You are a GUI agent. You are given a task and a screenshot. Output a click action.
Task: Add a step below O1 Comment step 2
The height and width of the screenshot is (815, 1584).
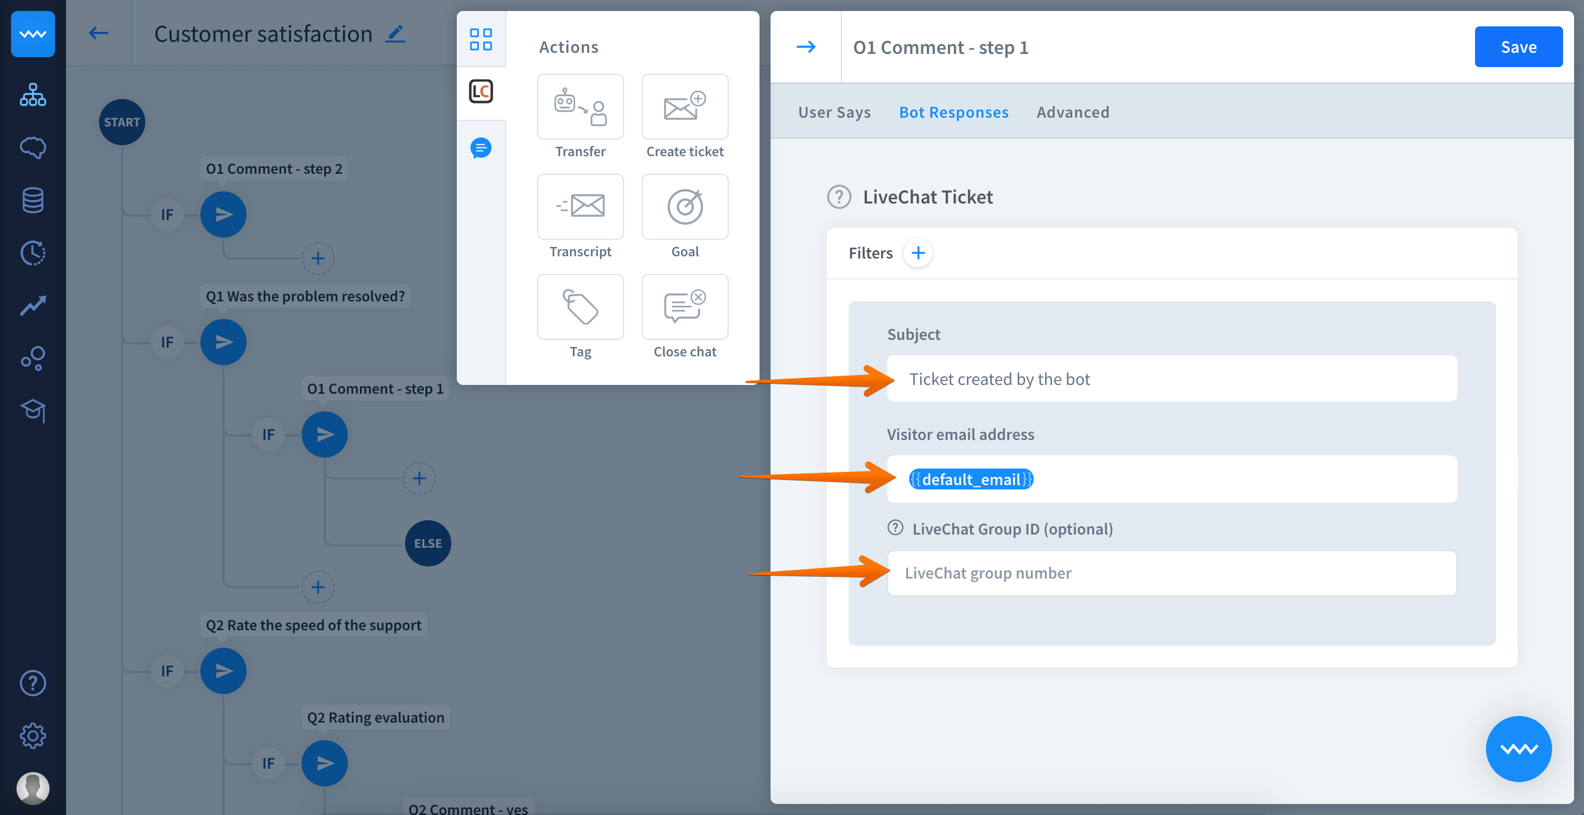click(317, 258)
